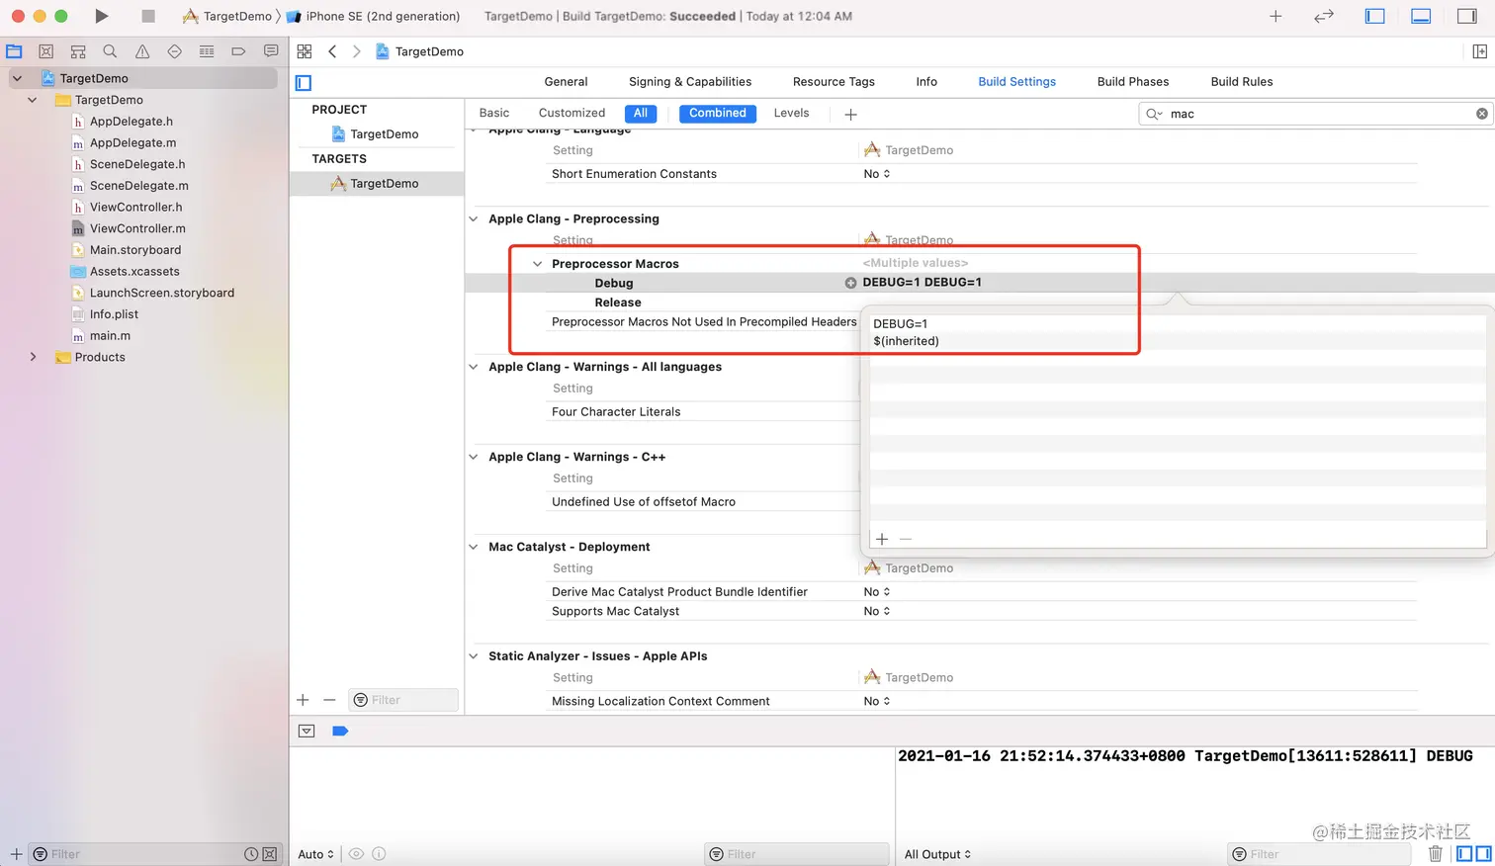The height and width of the screenshot is (866, 1495).
Task: Open the Resource Tags tab
Action: click(834, 82)
